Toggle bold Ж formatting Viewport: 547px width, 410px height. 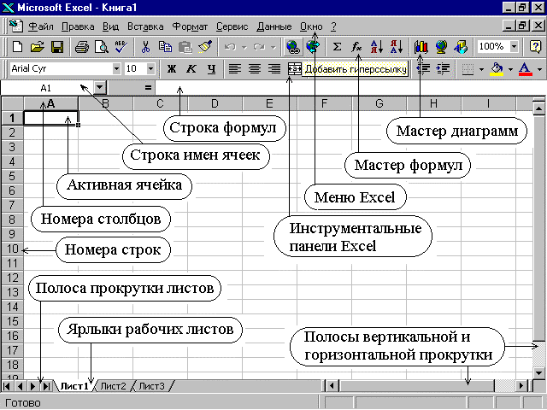tap(171, 68)
